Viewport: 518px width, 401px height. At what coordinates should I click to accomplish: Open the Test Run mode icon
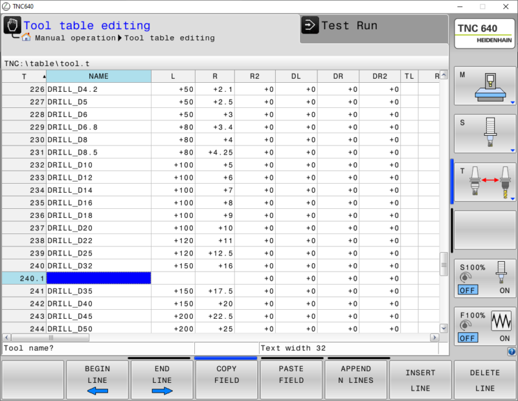[311, 26]
